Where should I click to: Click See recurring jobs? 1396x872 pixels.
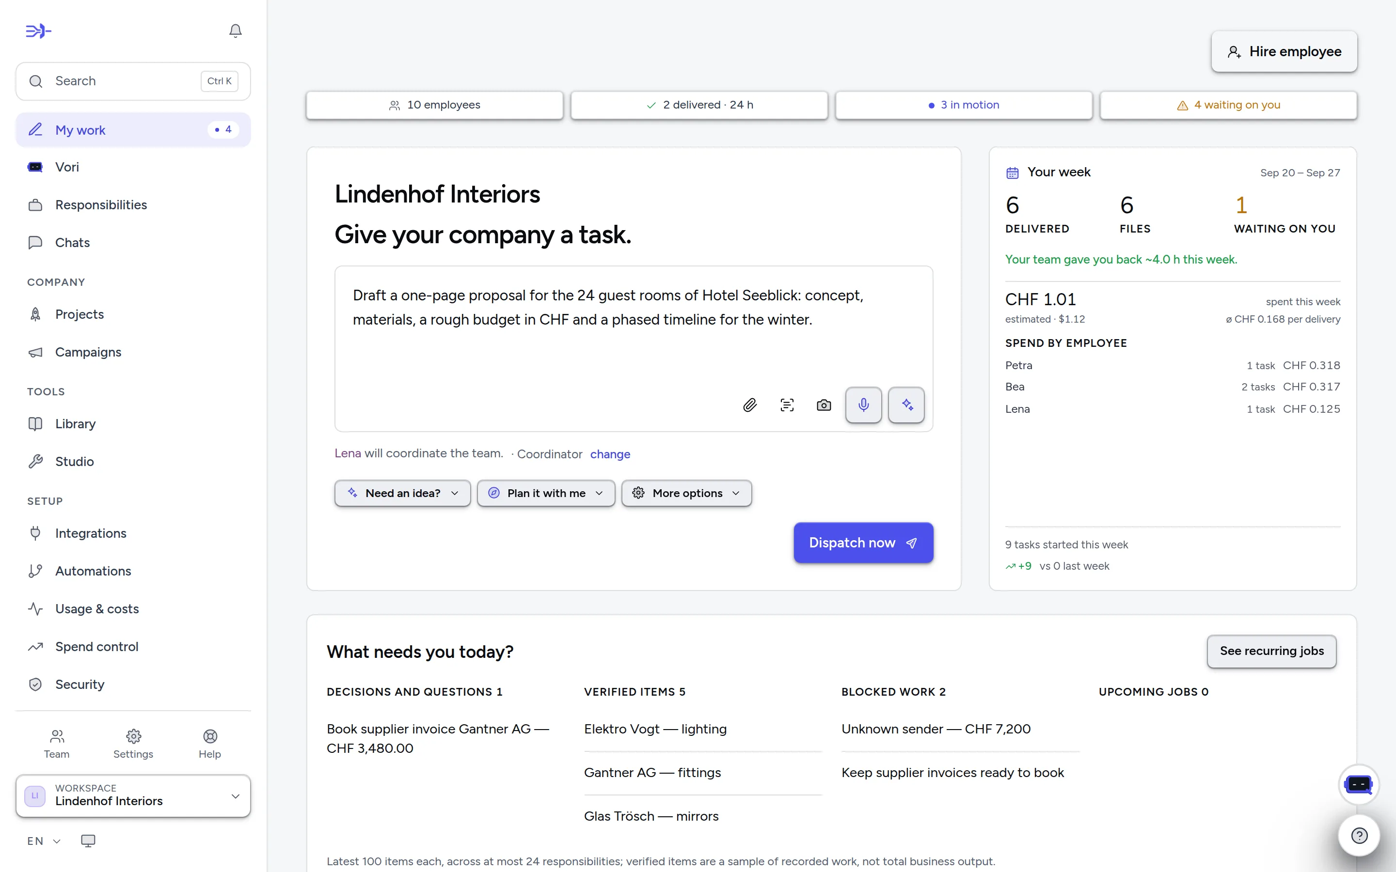(x=1271, y=651)
